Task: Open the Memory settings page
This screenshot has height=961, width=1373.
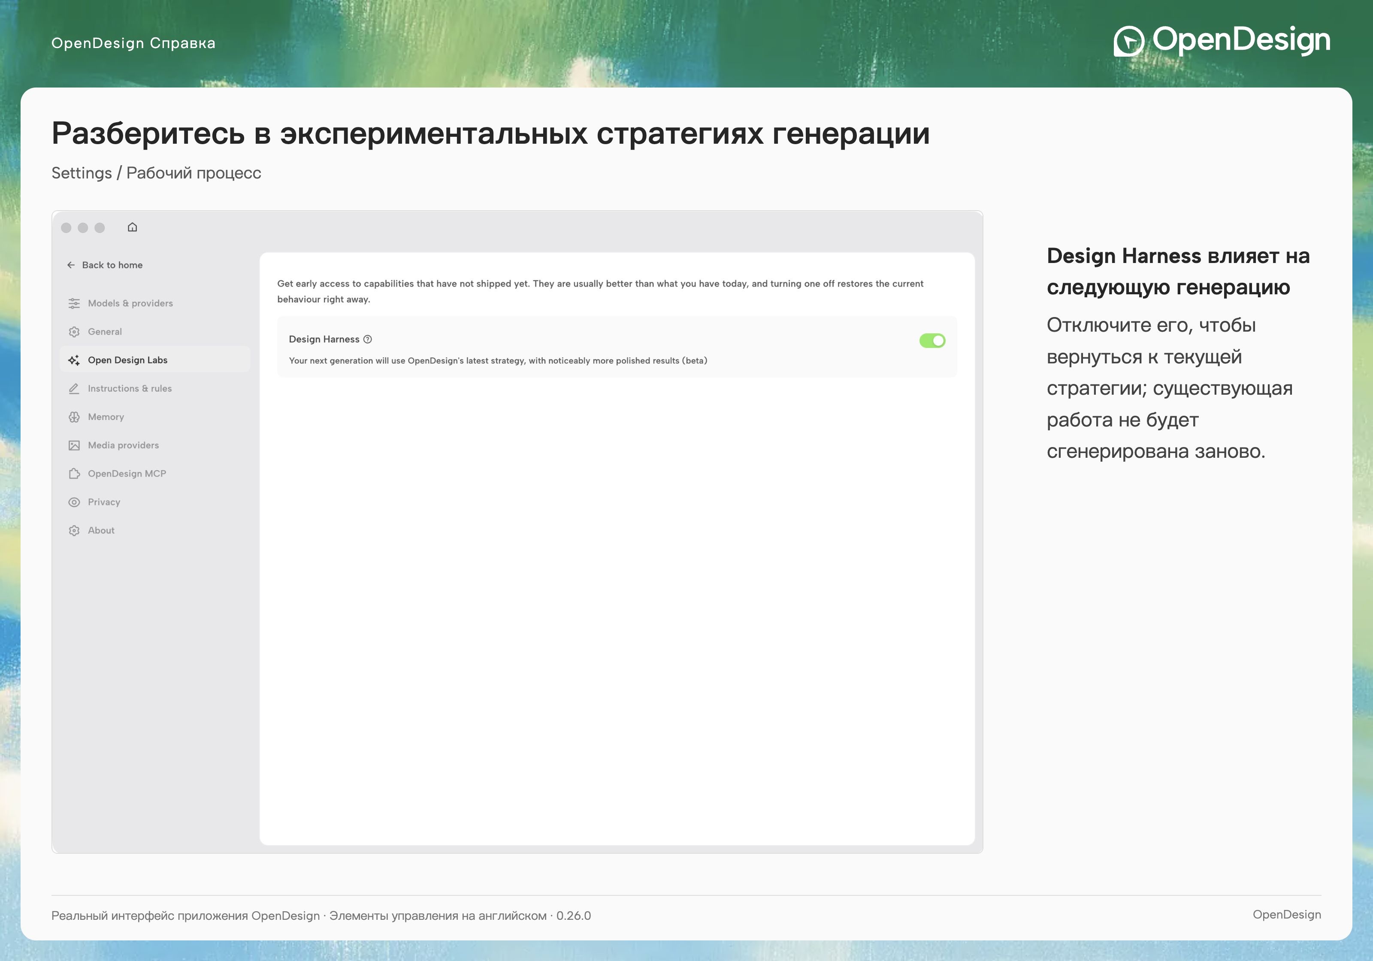Action: (155, 417)
